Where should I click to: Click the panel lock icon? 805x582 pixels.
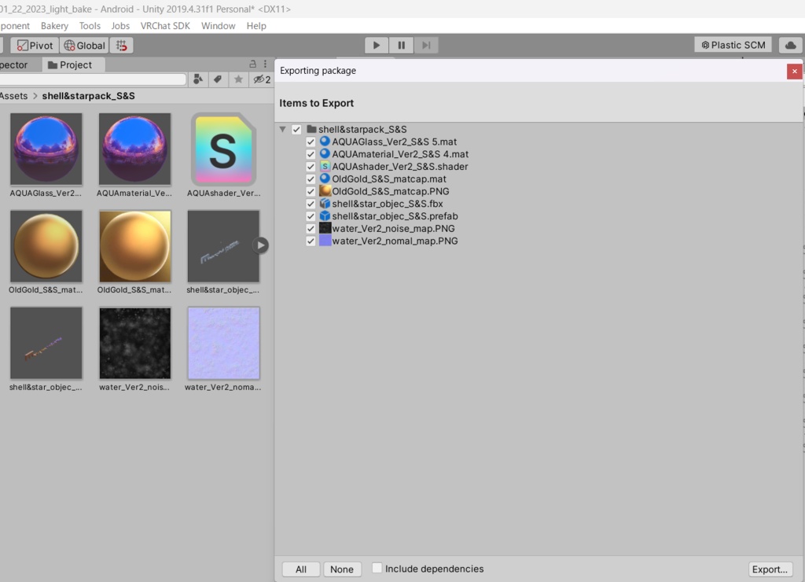click(252, 64)
